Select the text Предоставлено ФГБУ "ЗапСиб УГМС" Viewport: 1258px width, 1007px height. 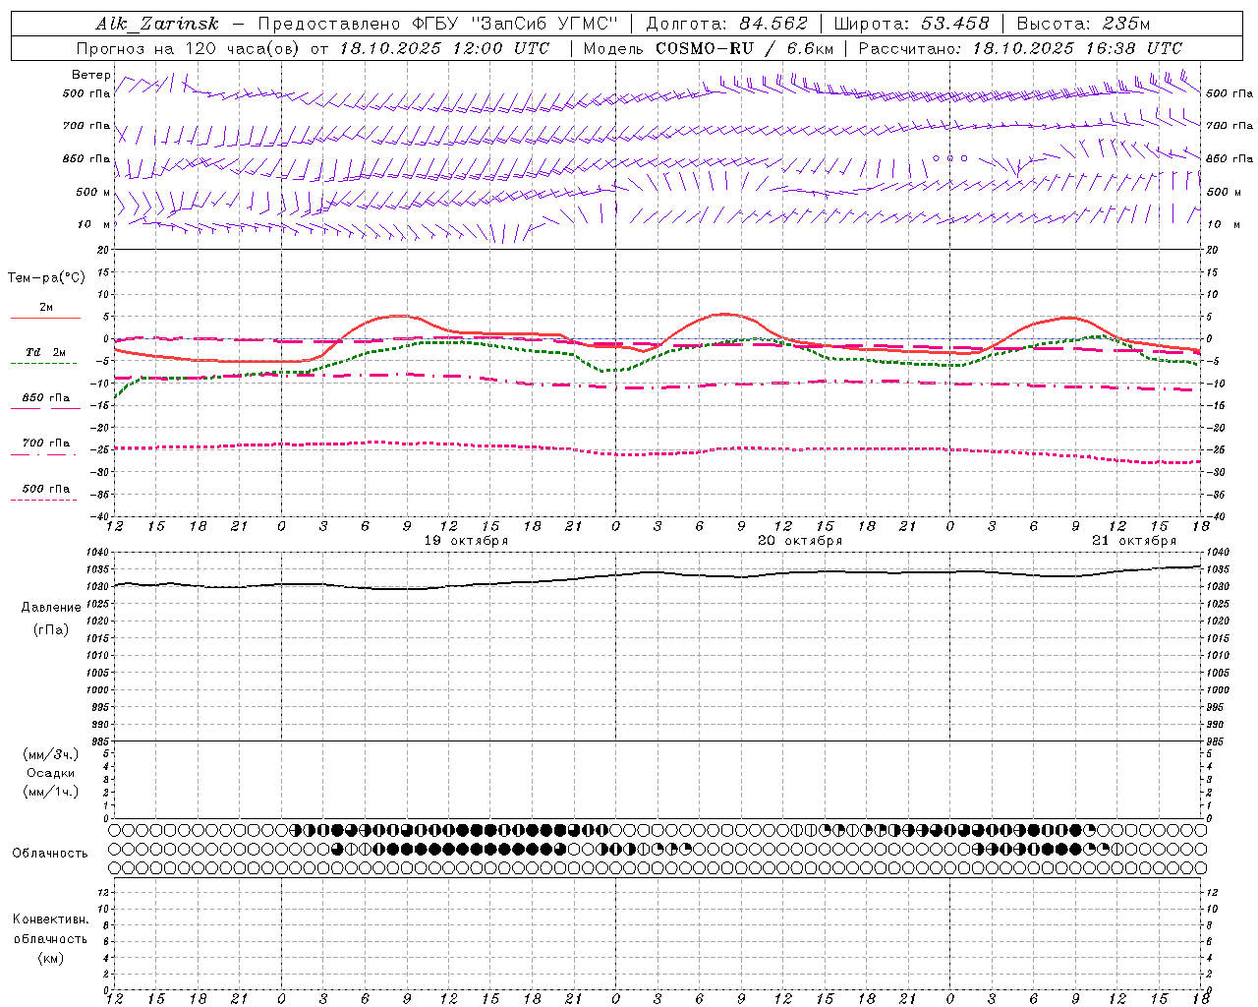(x=436, y=24)
